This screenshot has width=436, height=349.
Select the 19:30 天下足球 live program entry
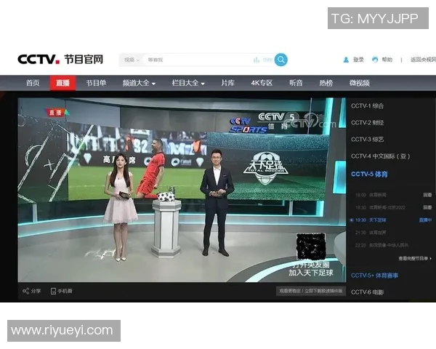pos(378,220)
